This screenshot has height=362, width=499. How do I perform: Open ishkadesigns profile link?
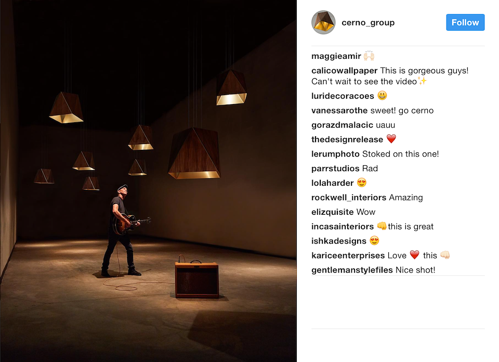(338, 241)
